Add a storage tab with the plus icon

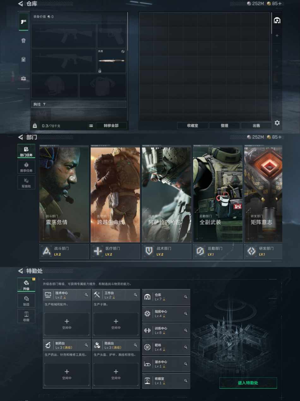tap(277, 36)
